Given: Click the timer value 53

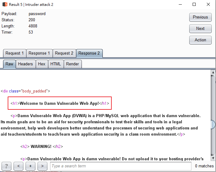Looking at the screenshot, I should [31, 32].
